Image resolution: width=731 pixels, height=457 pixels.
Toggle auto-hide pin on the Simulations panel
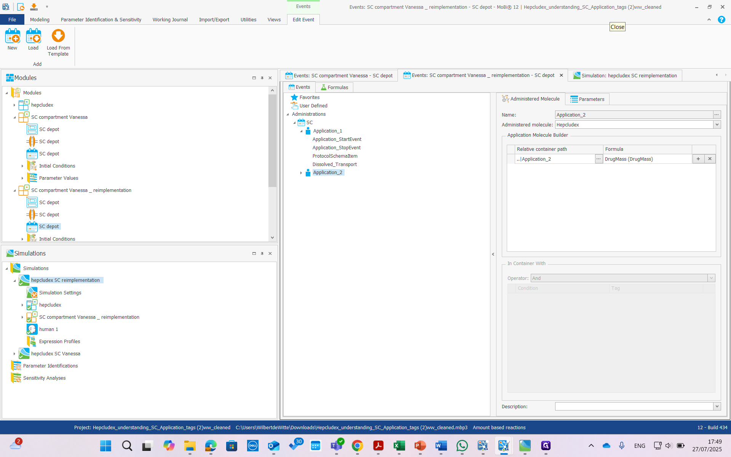coord(262,253)
